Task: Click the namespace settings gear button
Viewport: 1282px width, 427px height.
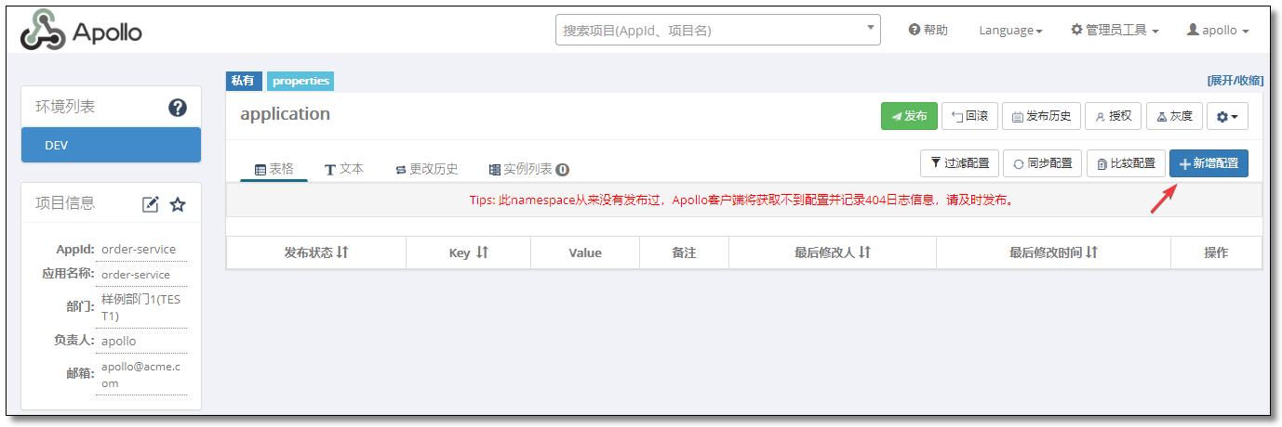Action: (x=1227, y=116)
